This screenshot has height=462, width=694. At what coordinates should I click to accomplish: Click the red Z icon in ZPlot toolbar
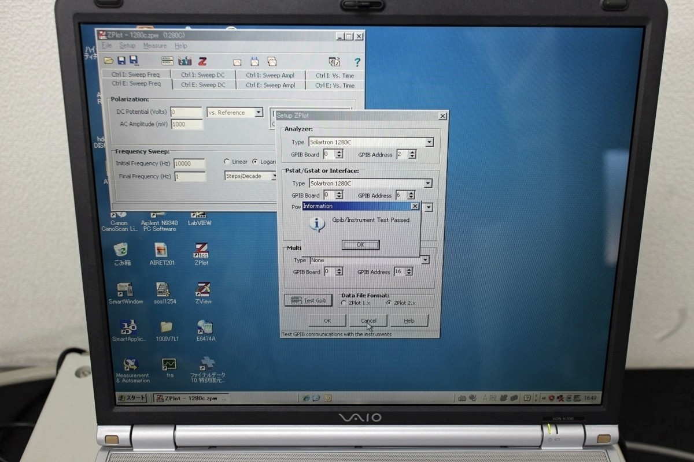point(202,61)
